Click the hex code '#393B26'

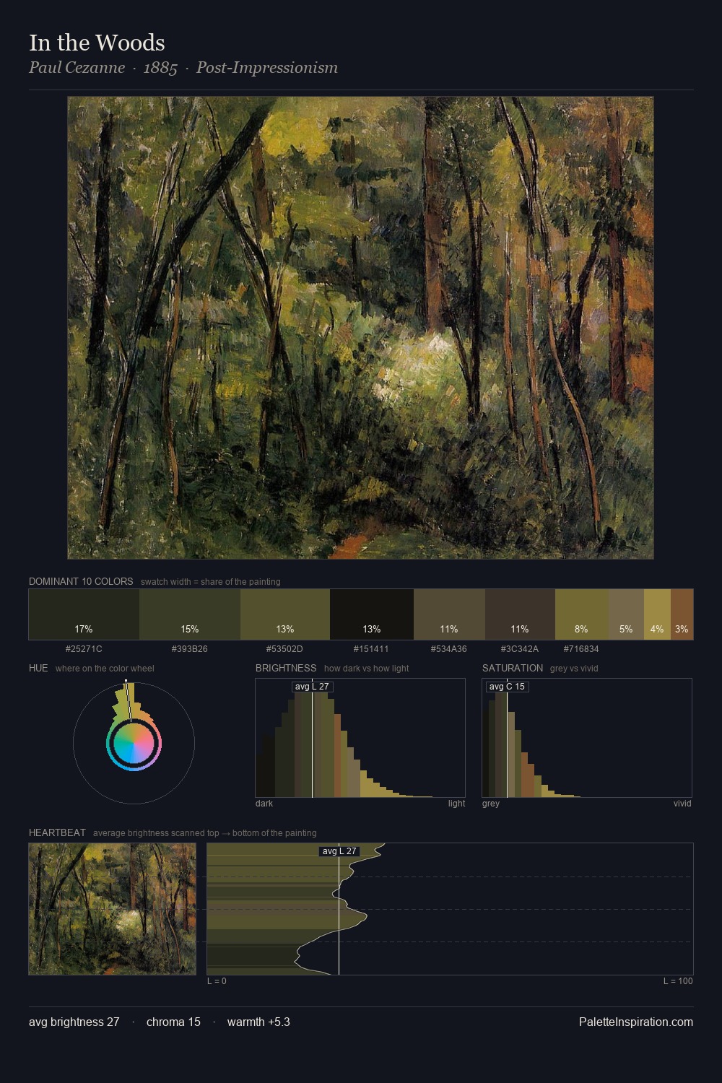(x=190, y=649)
